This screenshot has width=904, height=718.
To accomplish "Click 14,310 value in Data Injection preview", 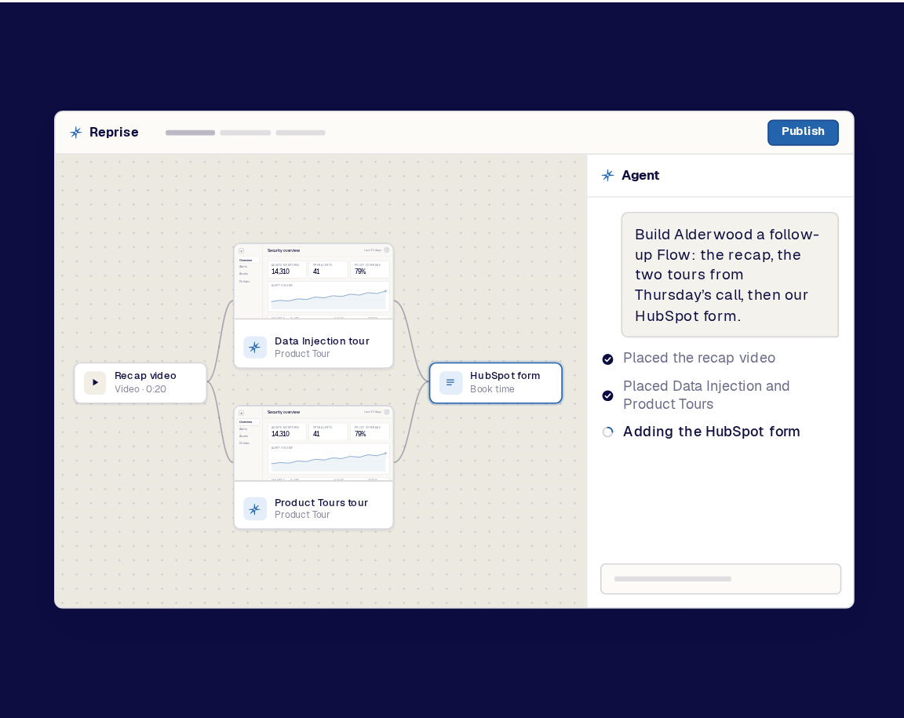I will coord(280,272).
